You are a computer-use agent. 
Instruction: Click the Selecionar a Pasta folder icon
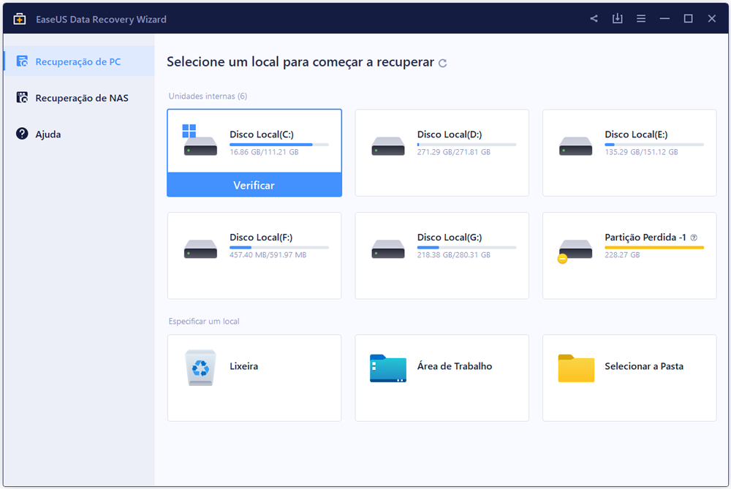pos(576,368)
